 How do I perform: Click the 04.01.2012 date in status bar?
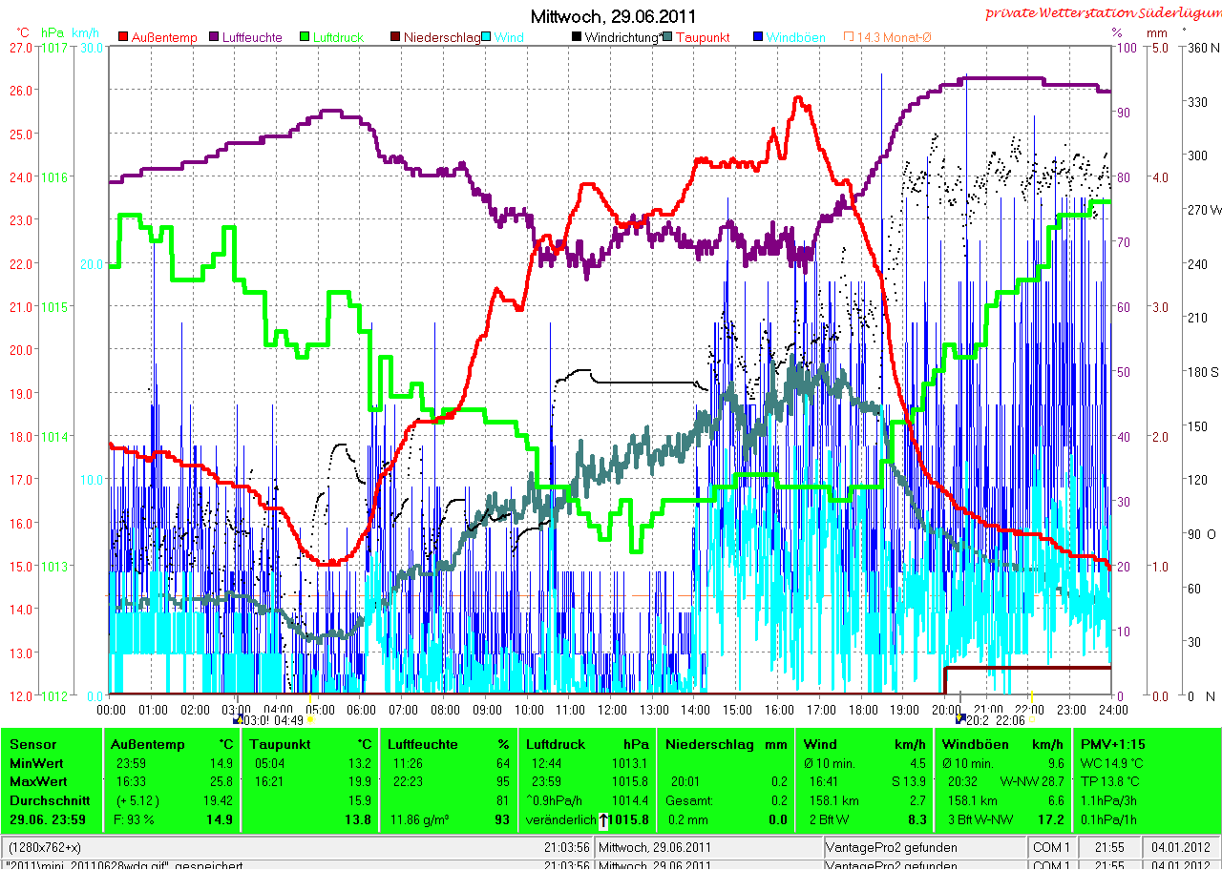click(1181, 847)
